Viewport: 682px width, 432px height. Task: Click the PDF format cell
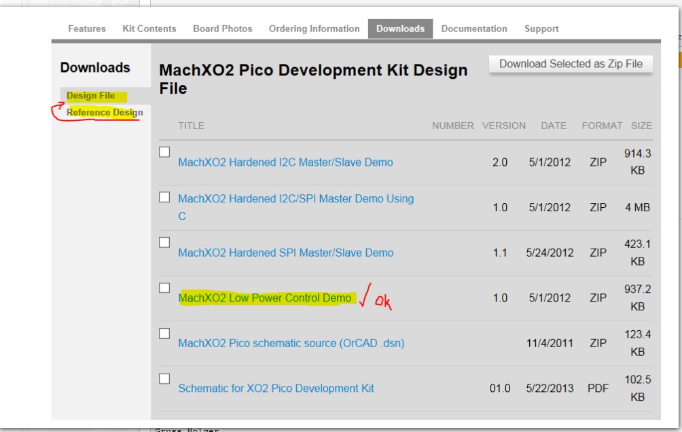[598, 389]
